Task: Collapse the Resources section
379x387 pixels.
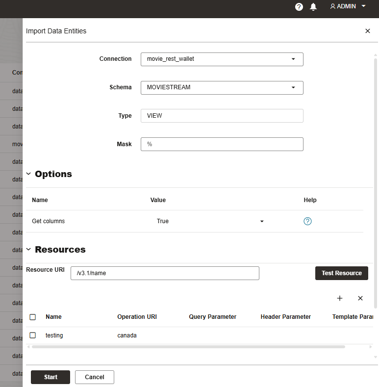Action: click(x=28, y=250)
